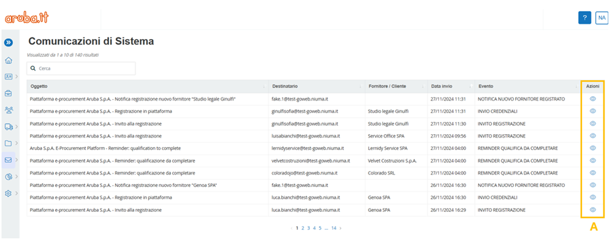Image resolution: width=615 pixels, height=245 pixels.
Task: Expand the pie chart sidebar submenu chevron
Action: click(17, 177)
